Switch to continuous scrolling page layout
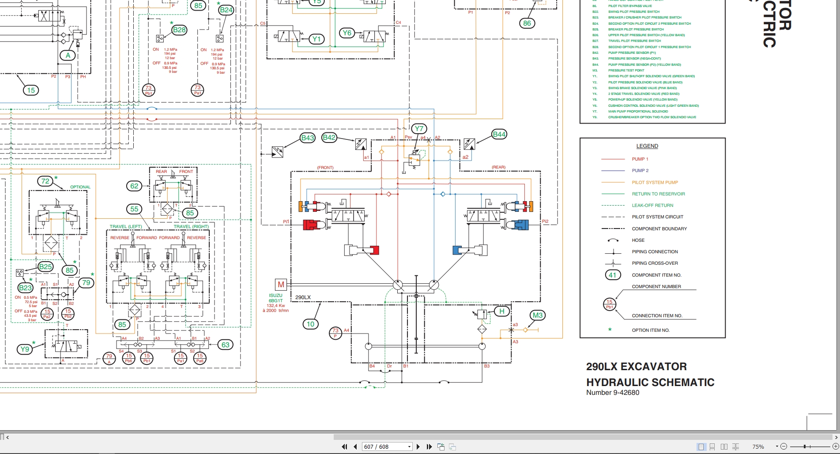The width and height of the screenshot is (840, 454). click(712, 446)
